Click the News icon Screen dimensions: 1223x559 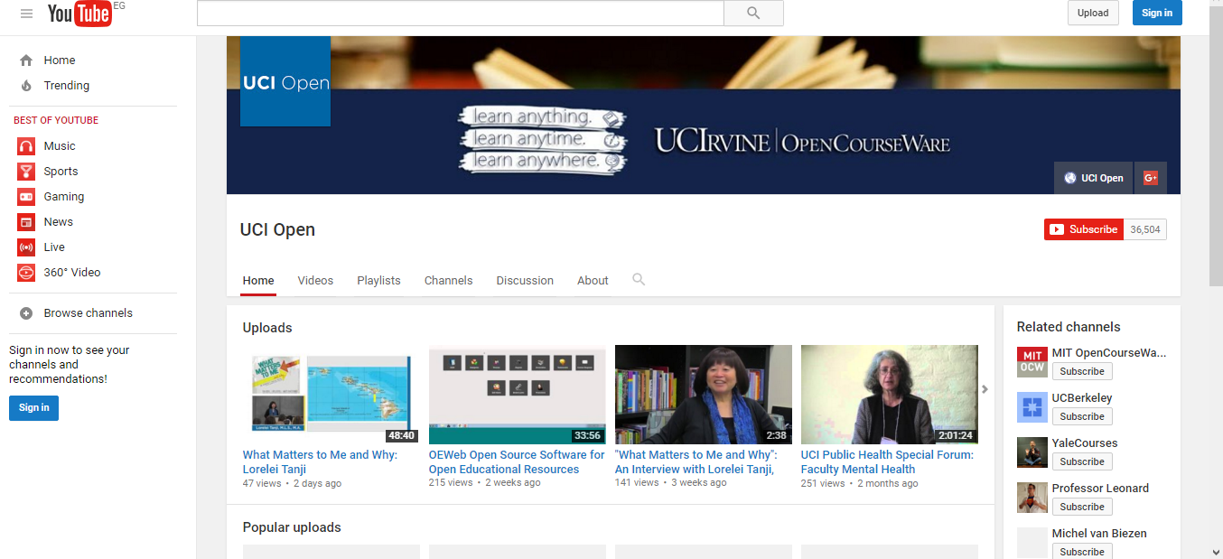[x=26, y=222]
